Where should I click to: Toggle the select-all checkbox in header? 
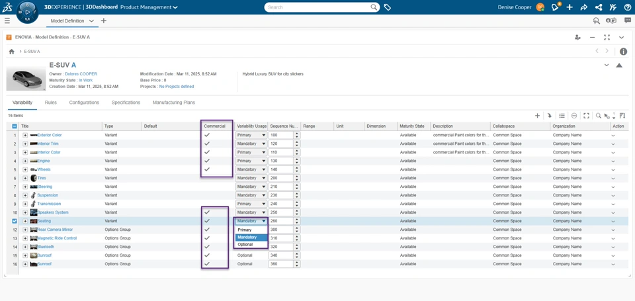tap(15, 126)
